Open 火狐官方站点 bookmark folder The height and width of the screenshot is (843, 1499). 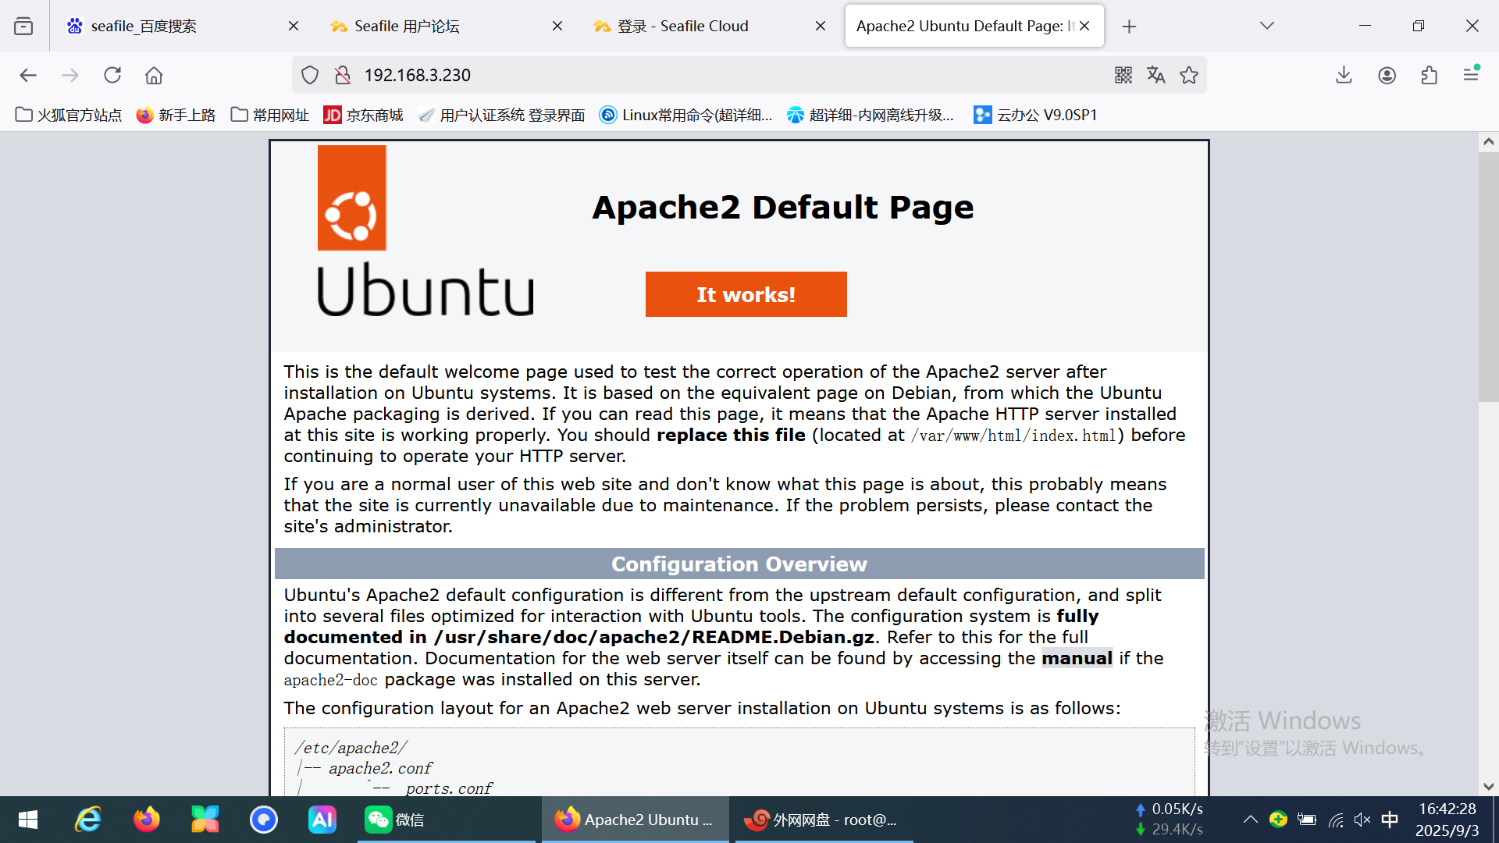point(69,115)
